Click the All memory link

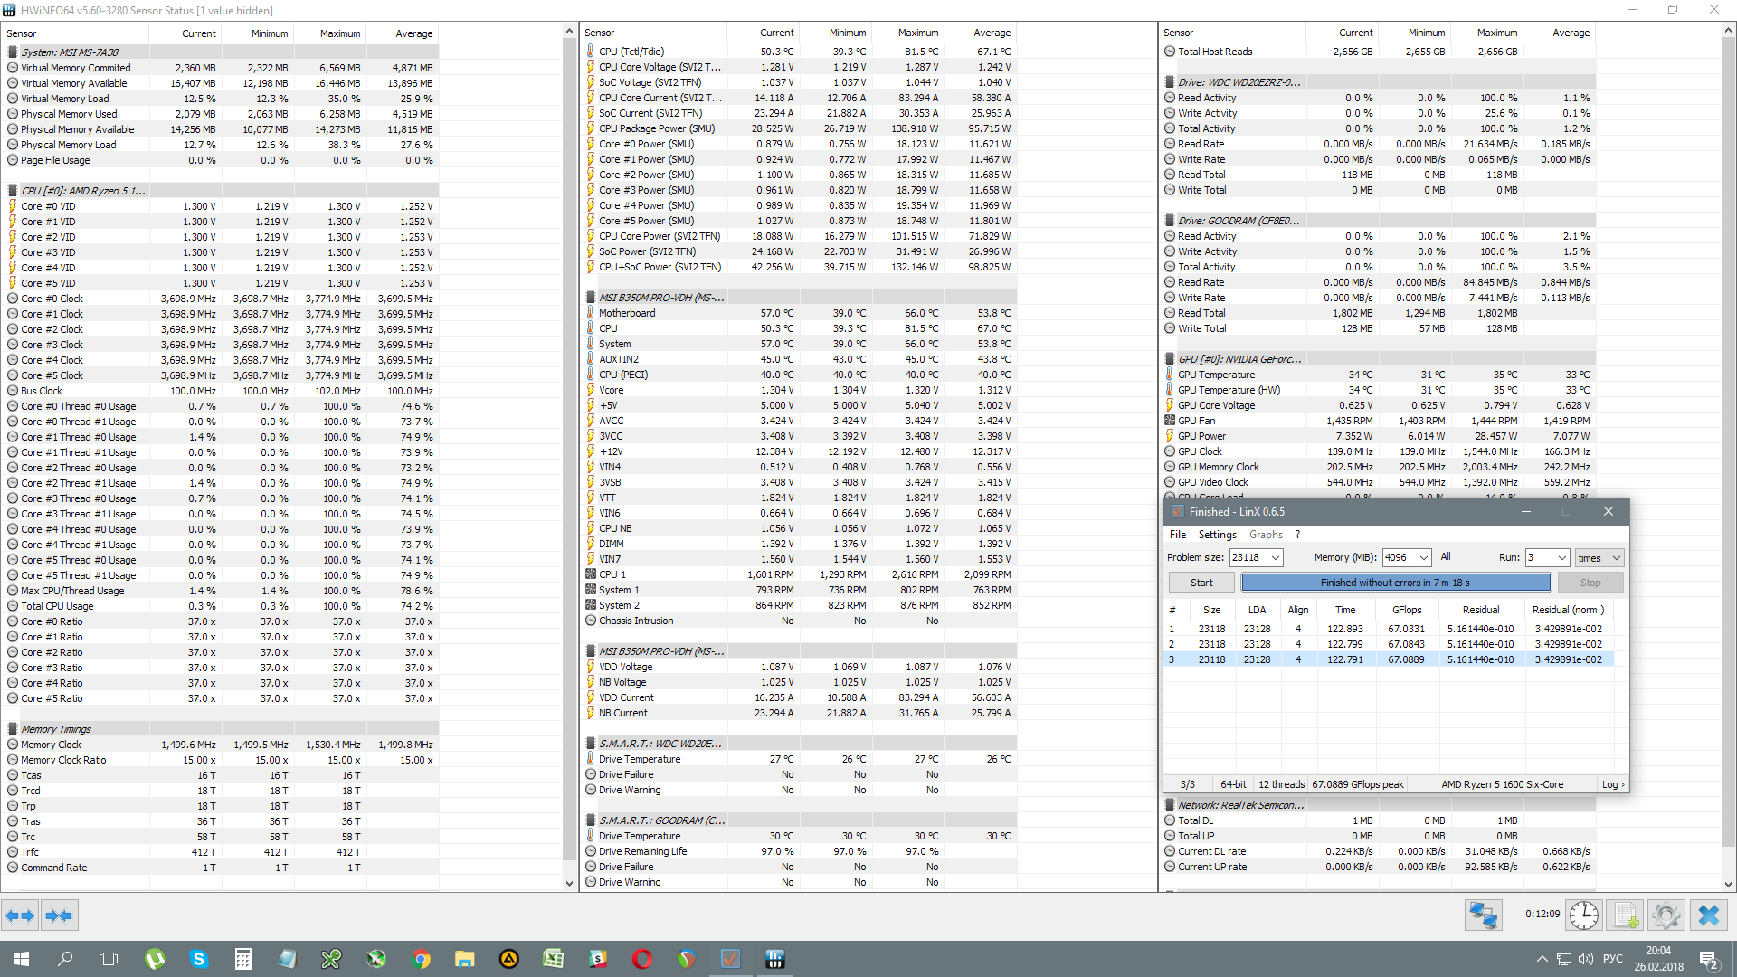point(1445,557)
